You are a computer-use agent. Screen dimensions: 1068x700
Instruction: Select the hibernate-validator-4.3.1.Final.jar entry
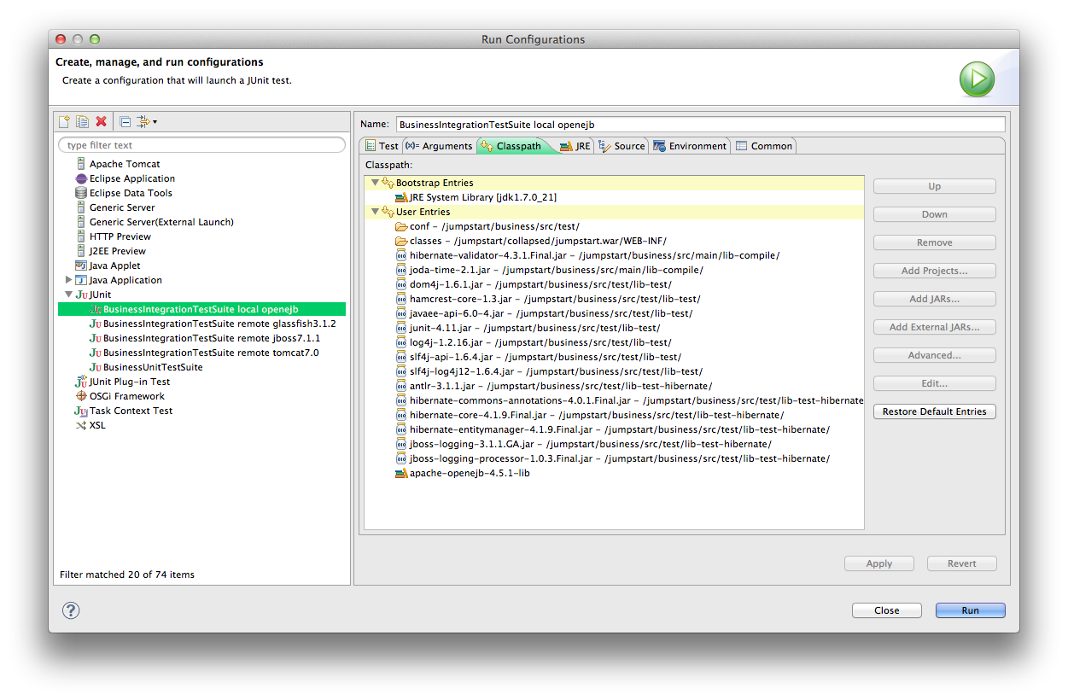pos(594,255)
